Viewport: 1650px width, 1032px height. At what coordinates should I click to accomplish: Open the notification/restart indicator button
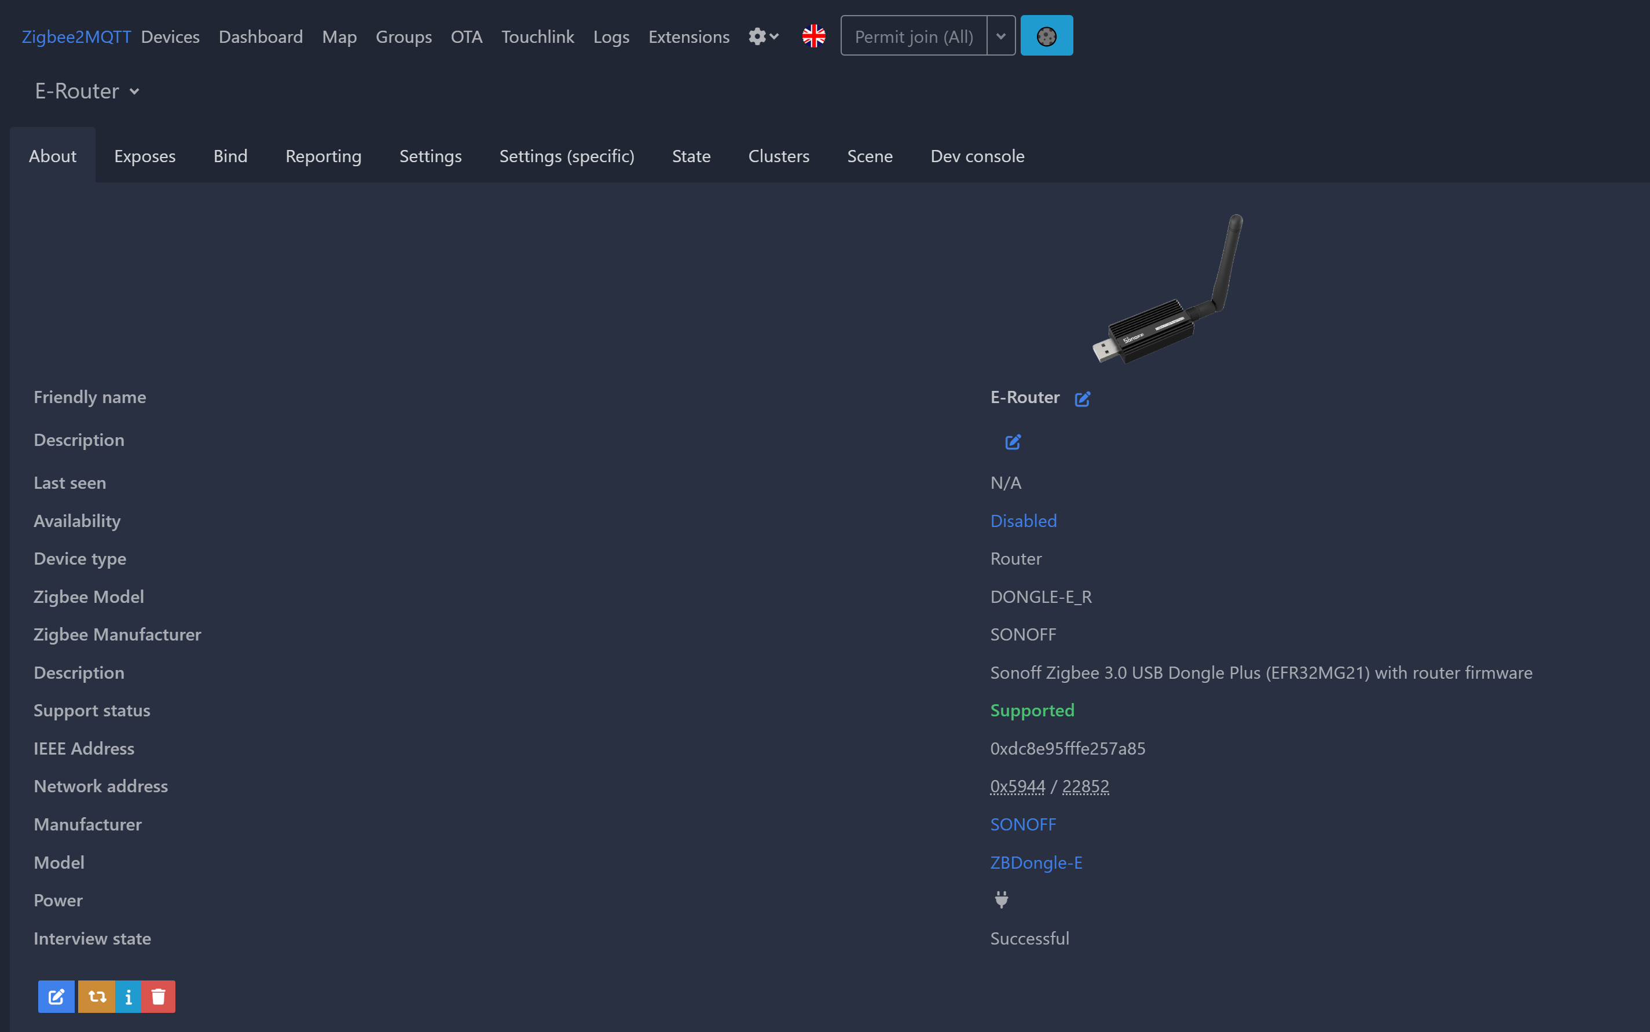click(1047, 35)
